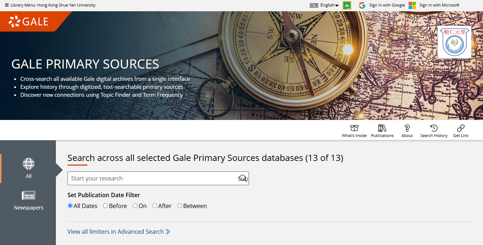
Task: Click the Google Classroom green icon
Action: pos(347,5)
